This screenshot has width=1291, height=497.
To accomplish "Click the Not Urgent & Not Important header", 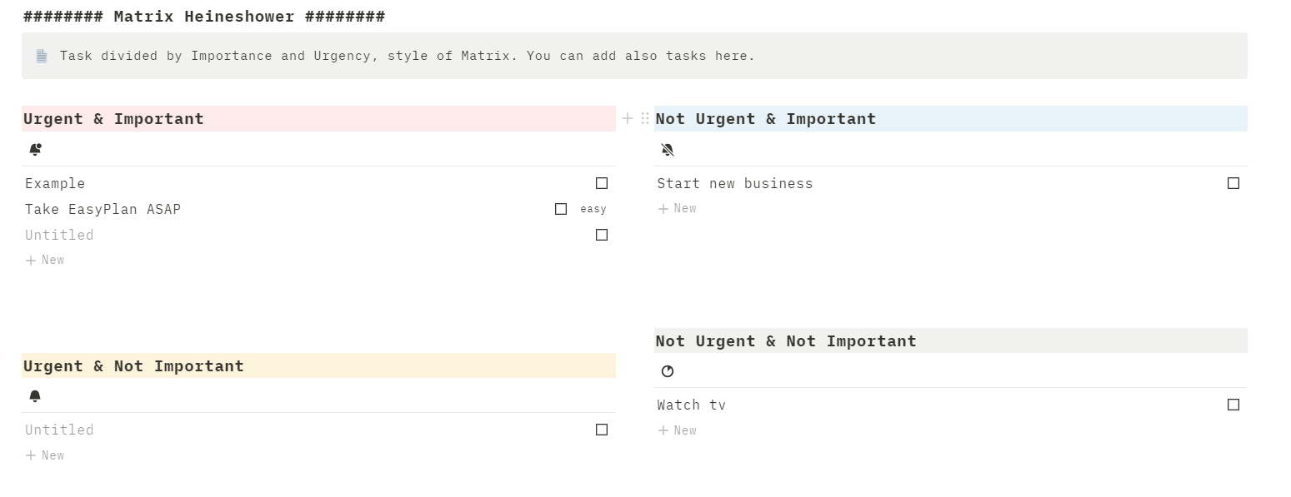I will tap(786, 340).
